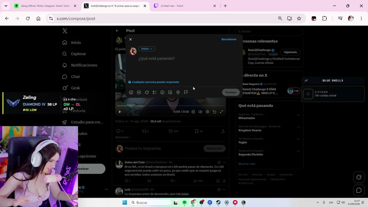
Task: Click Mostrar más under trends
Action: click(247, 164)
